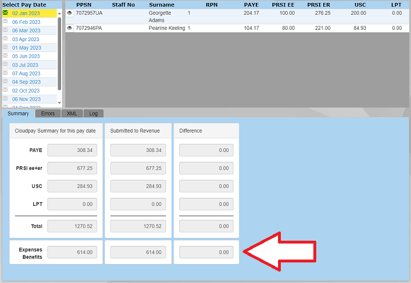Show the Log tab
The height and width of the screenshot is (283, 411).
point(94,113)
